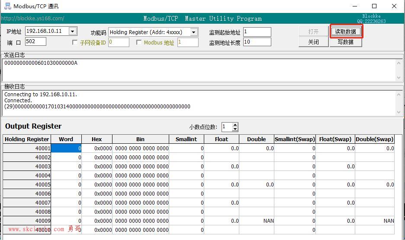
Task: Select the Hex cell for 40002
Action: pos(97,157)
